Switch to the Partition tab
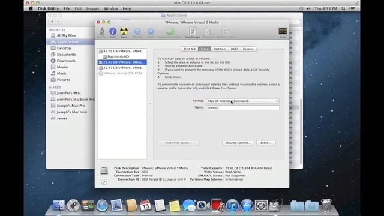The width and height of the screenshot is (384, 216). point(220,49)
